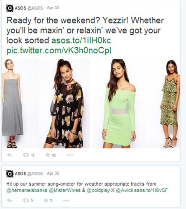The width and height of the screenshot is (186, 209).
Task: Open the asos.to/1il6vSF link
Action: click(151, 190)
